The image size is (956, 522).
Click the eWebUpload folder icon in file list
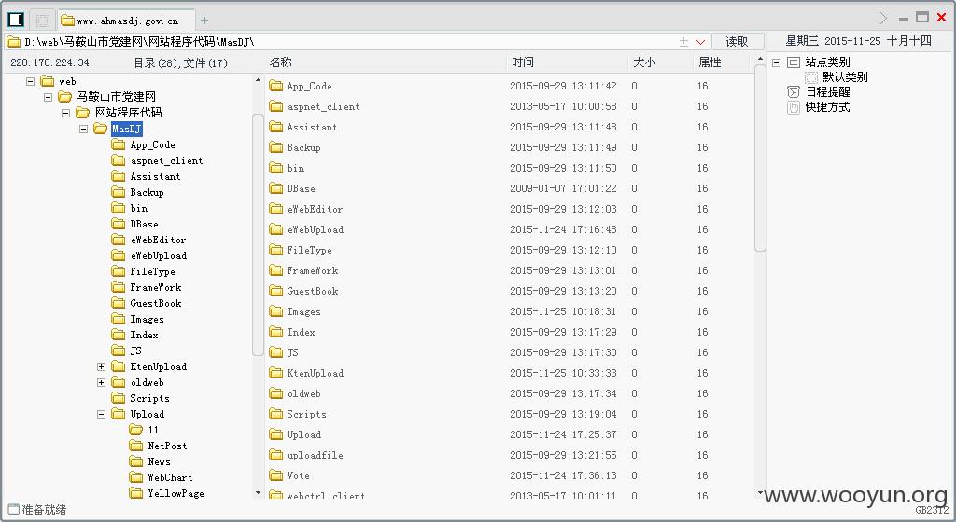276,228
